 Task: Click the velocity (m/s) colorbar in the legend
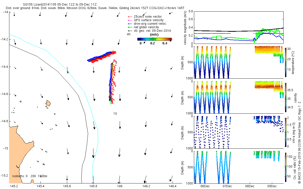[x=154, y=39]
